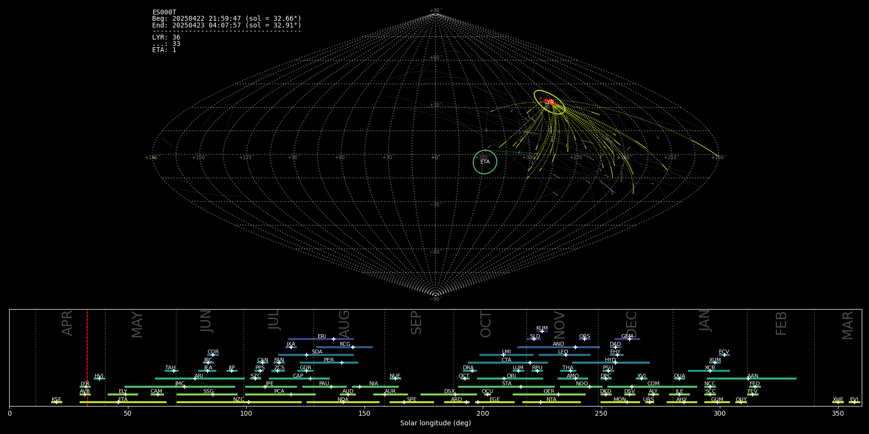Select the XCB shower bar in timeline

pos(709,371)
